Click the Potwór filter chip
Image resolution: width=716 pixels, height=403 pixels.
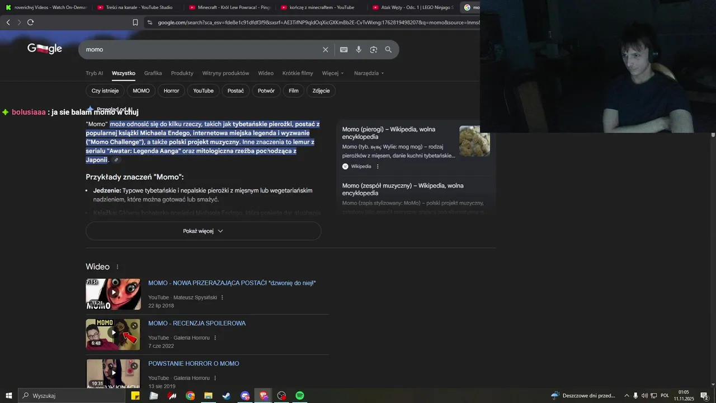266,91
